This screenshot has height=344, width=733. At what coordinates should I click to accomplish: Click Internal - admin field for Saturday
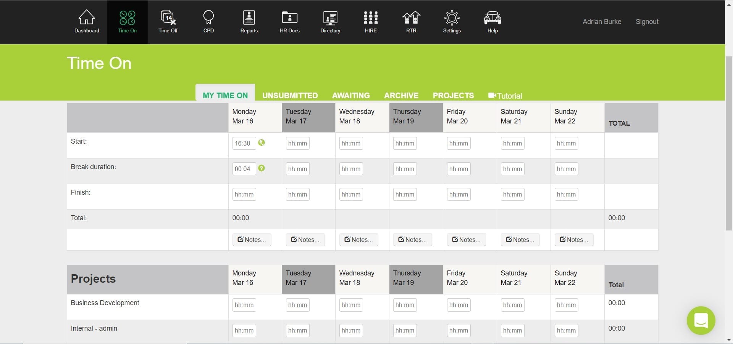pos(513,330)
